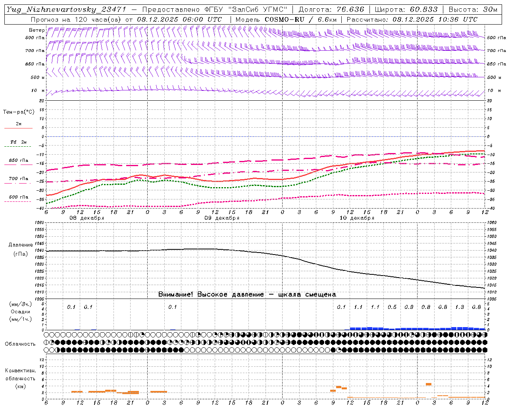Image resolution: width=508 pixels, height=406 pixels.
Task: Click the Рассчитано: 08.12.2025 10:36 UTC text
Action: [x=412, y=19]
